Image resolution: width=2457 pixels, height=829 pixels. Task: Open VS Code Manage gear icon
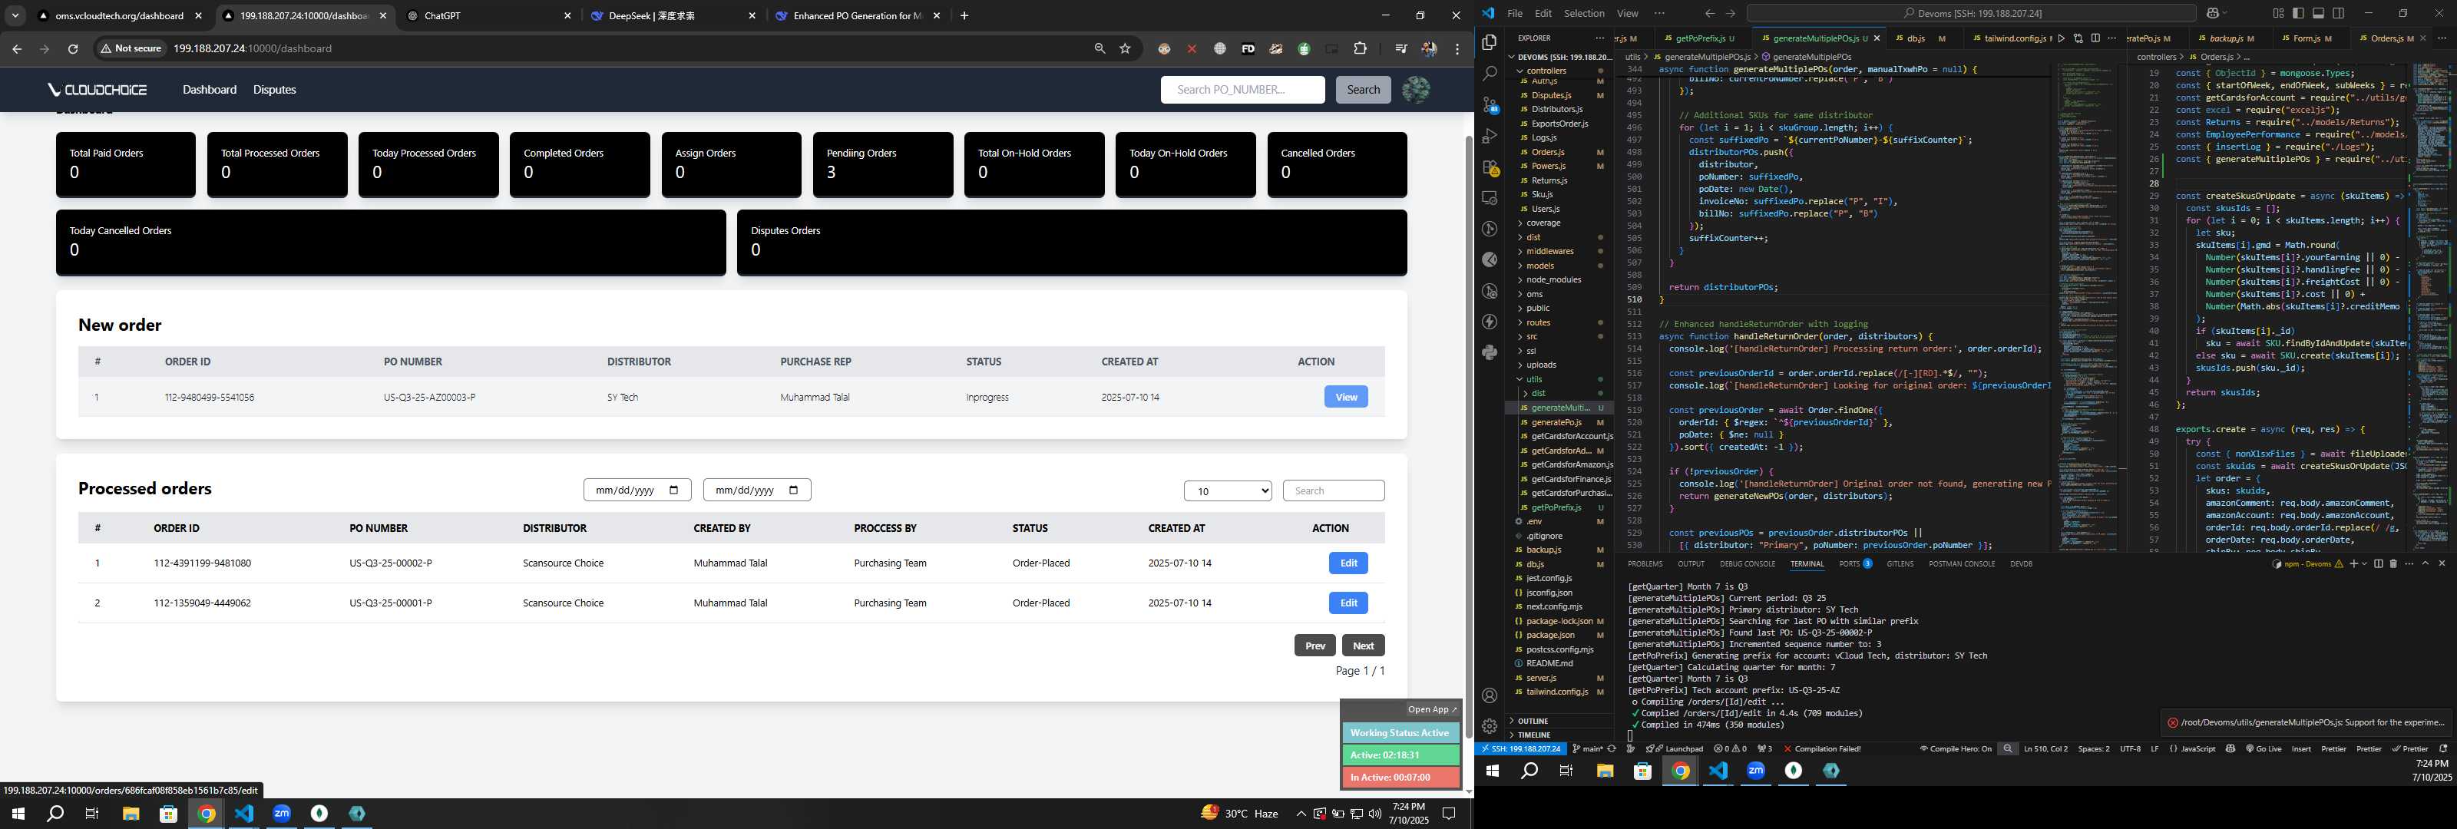[x=1489, y=726]
